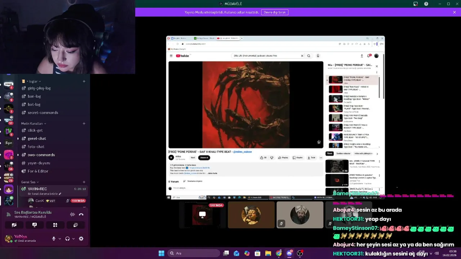Close the YouTube Mix playlist panel
This screenshot has height=259, width=461.
pyautogui.click(x=377, y=66)
